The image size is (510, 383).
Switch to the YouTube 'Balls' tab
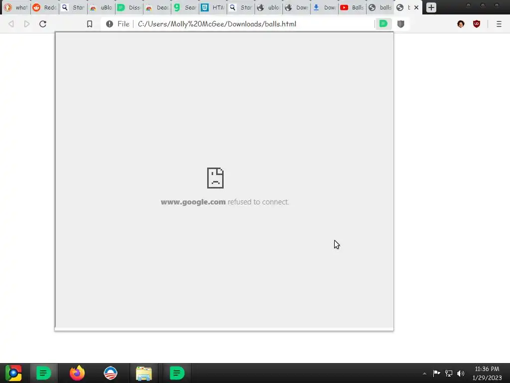352,7
